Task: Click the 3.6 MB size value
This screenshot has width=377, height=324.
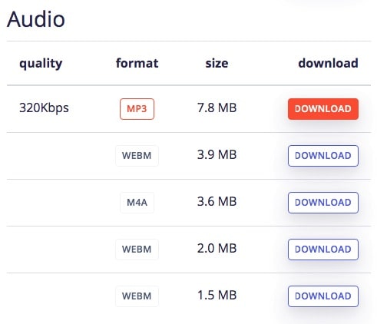Action: click(x=217, y=201)
